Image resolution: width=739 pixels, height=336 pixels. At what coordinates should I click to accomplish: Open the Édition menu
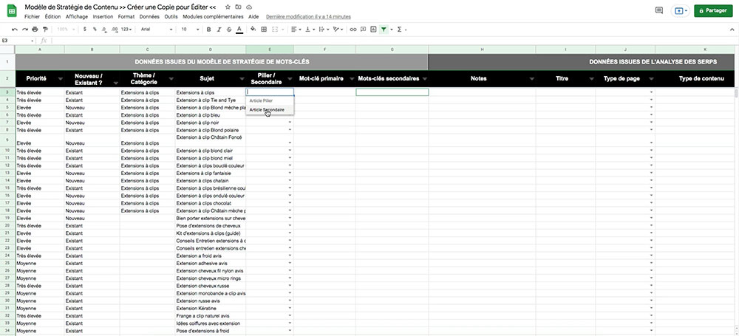[52, 16]
